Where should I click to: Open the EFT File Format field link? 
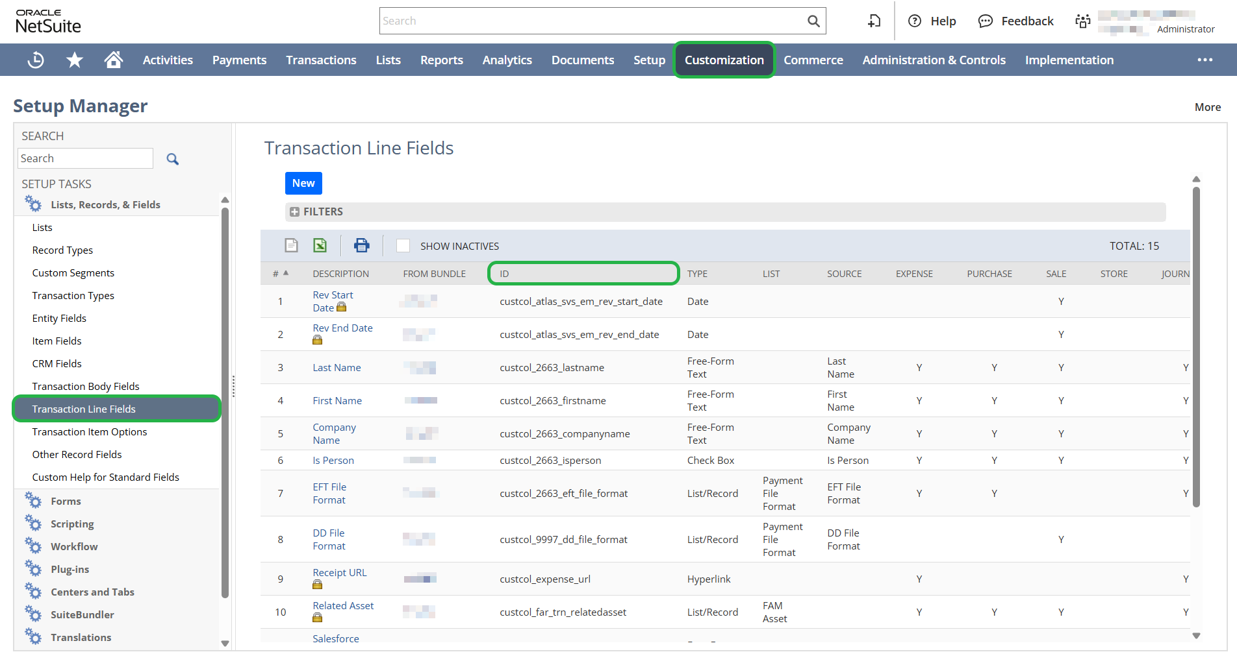tap(329, 493)
